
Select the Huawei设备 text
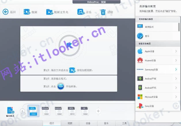[x=150, y=61]
